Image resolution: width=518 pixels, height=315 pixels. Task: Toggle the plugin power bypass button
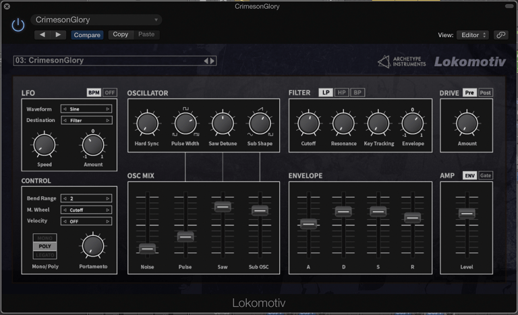click(x=18, y=25)
